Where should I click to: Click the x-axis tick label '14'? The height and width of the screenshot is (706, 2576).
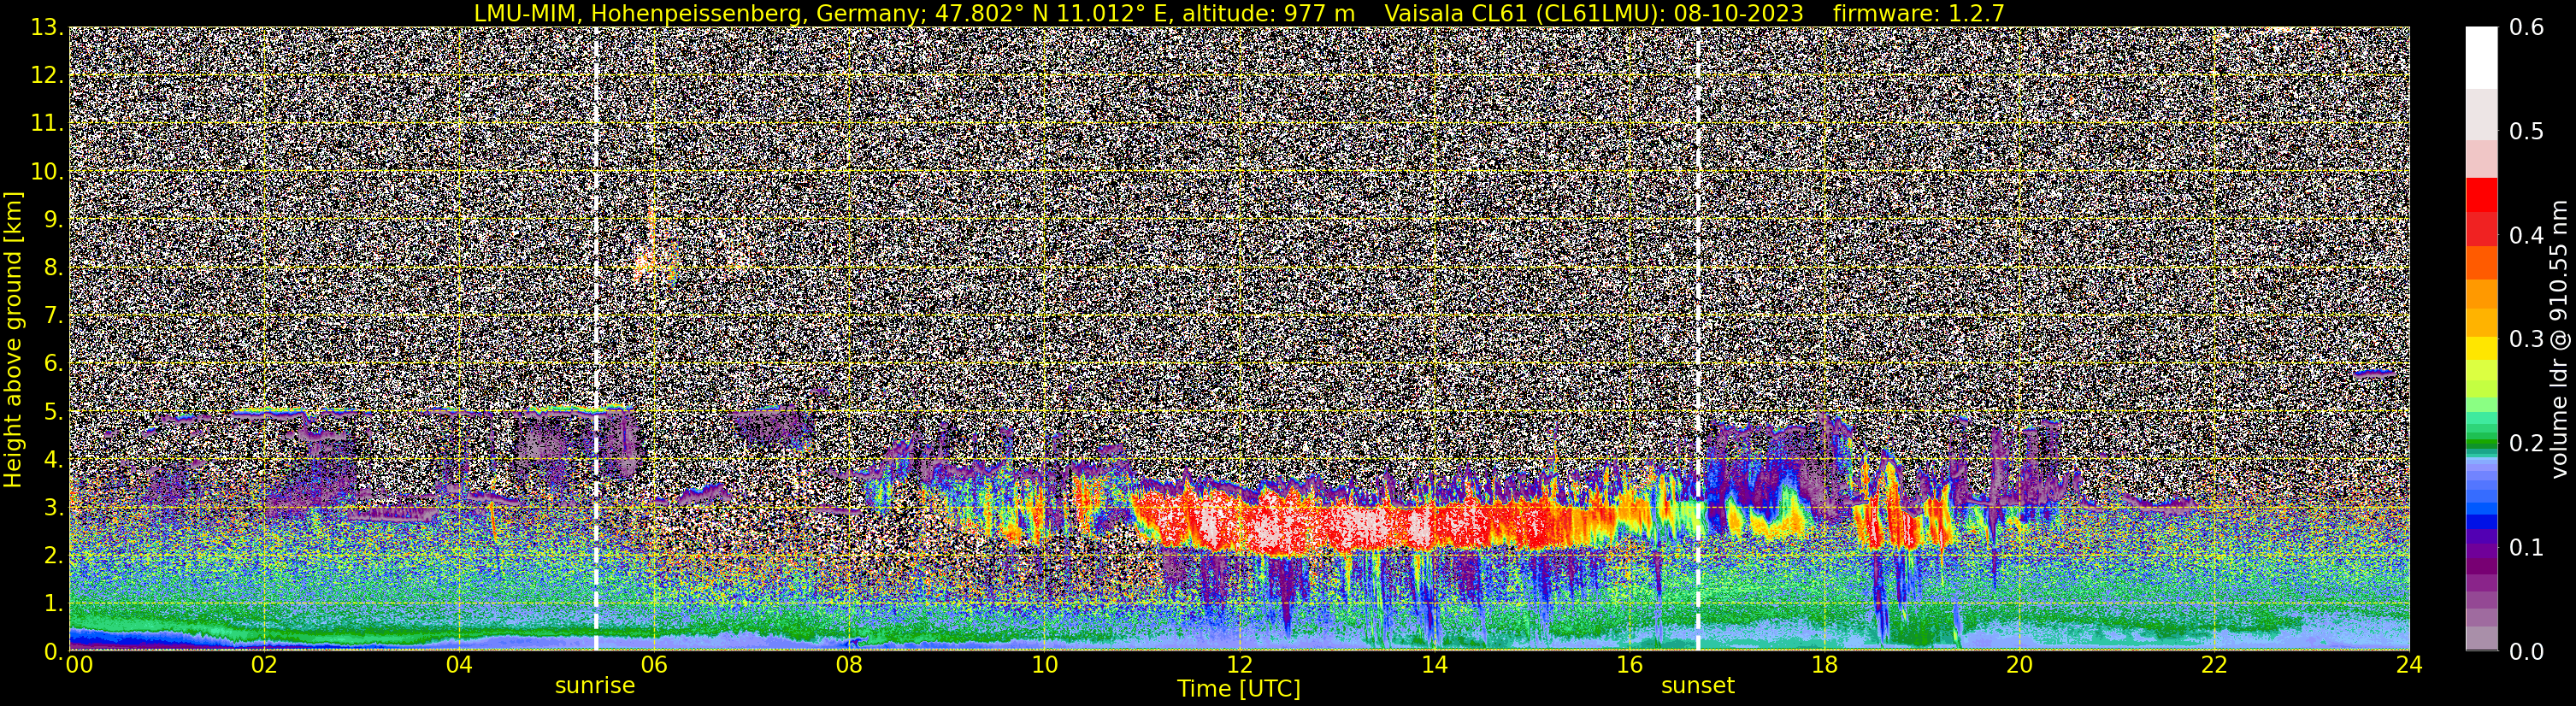tap(1434, 665)
